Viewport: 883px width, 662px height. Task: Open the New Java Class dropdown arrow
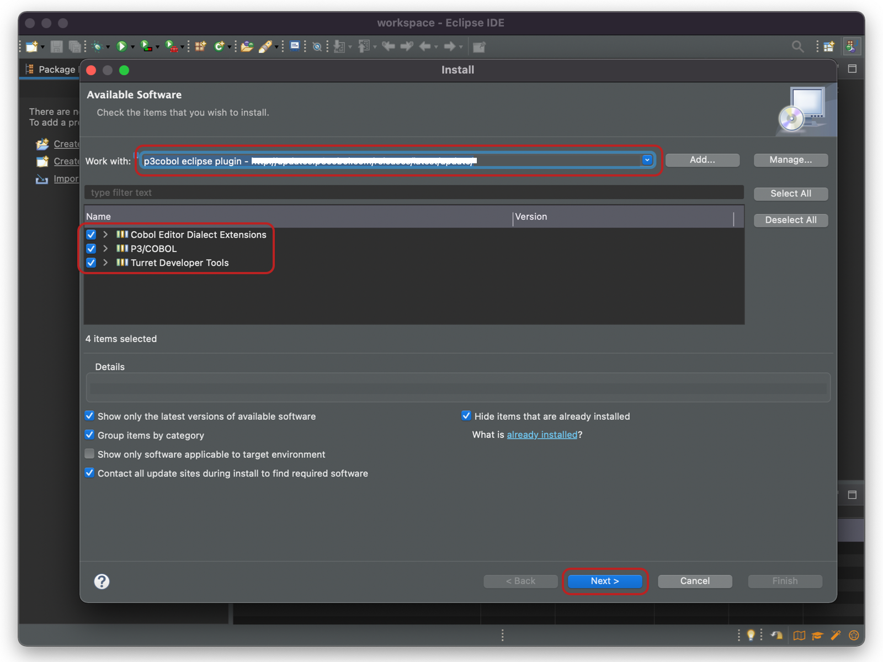[x=230, y=47]
